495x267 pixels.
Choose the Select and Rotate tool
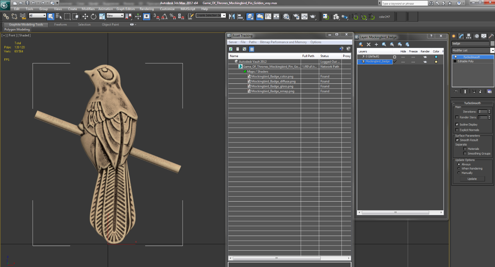pyautogui.click(x=94, y=16)
